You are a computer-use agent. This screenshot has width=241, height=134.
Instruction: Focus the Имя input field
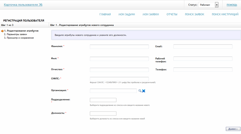(x=119, y=59)
